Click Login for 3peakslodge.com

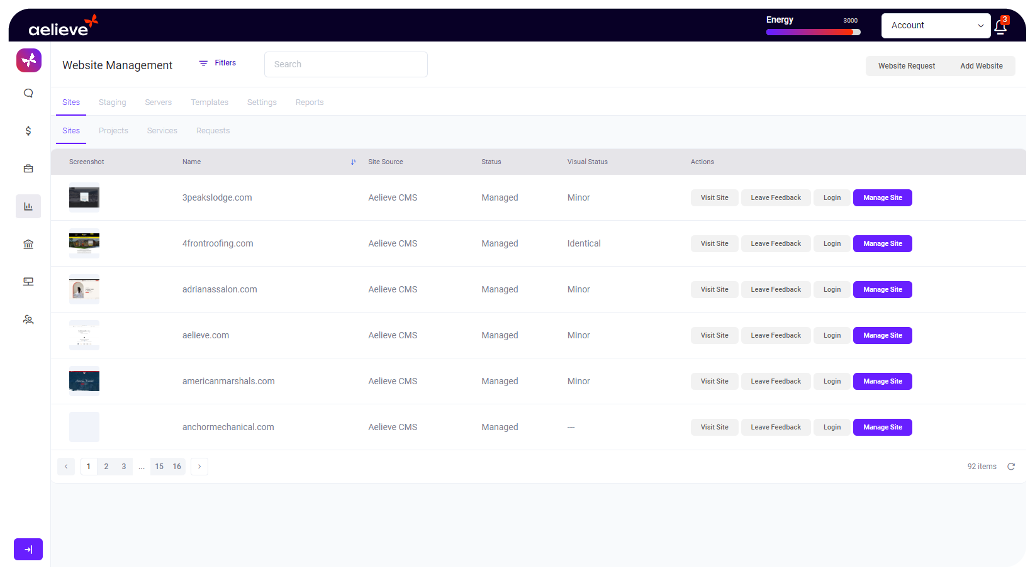pos(832,197)
